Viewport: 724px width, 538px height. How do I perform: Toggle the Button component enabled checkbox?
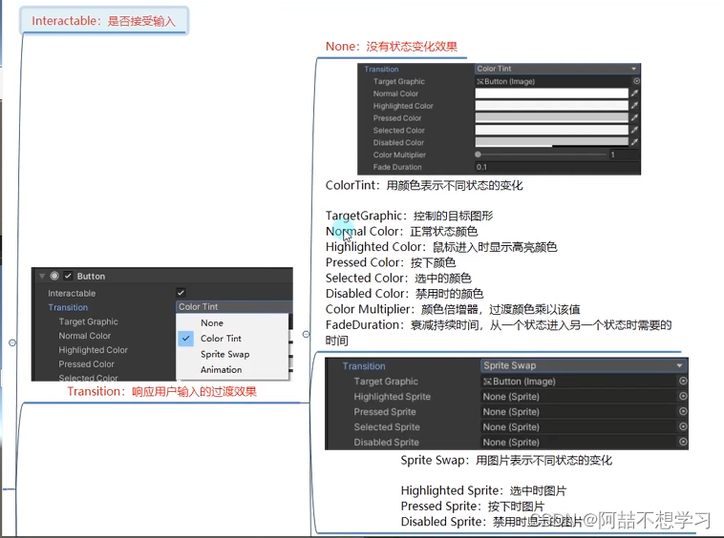[69, 276]
